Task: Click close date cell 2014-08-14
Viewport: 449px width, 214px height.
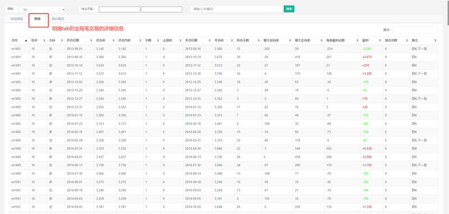Action: point(193,174)
